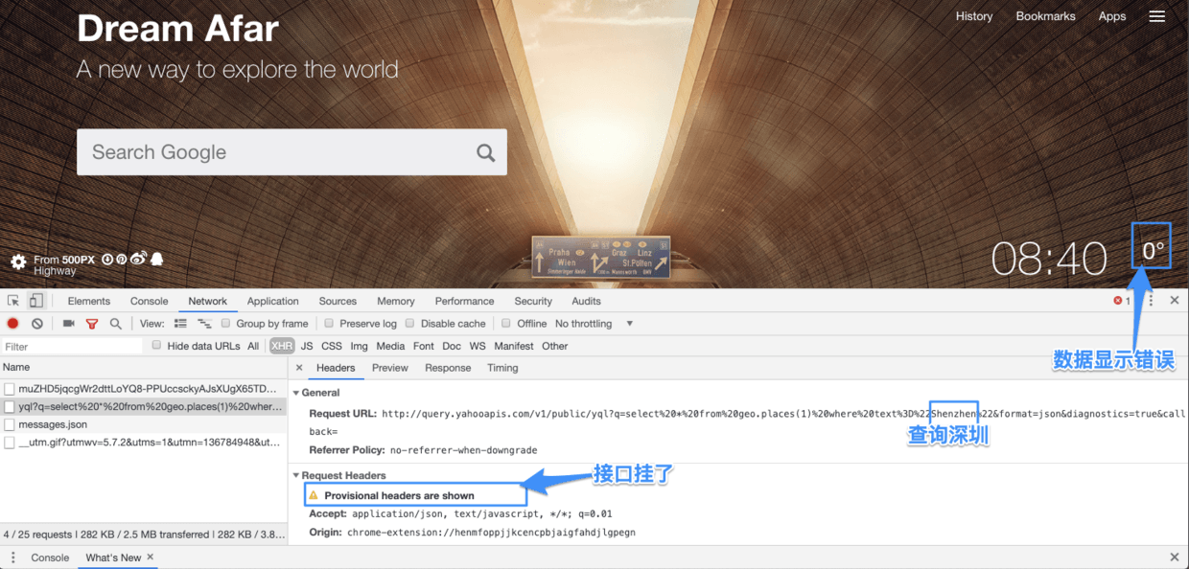This screenshot has width=1189, height=569.
Task: Show the Response tab of request
Action: (x=448, y=368)
